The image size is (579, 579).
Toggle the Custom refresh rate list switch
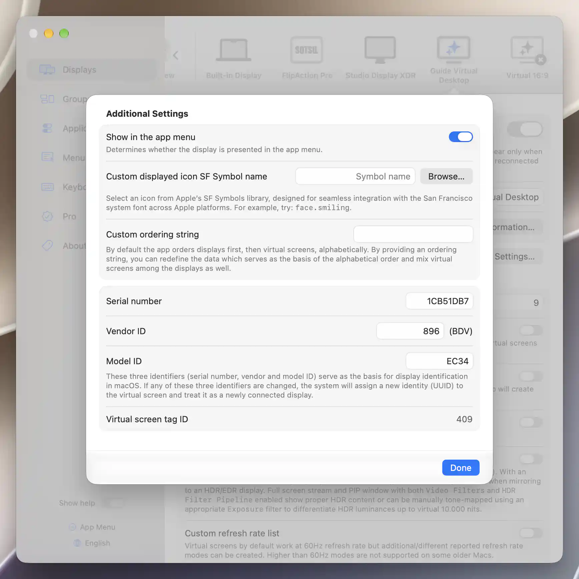[531, 533]
